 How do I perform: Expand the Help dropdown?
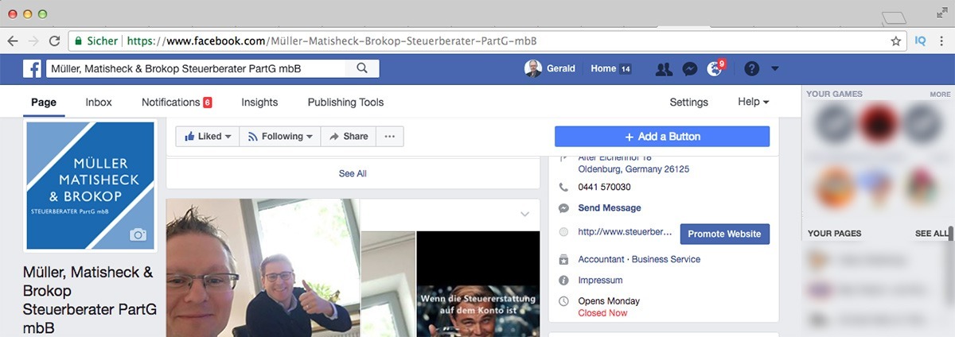[754, 102]
